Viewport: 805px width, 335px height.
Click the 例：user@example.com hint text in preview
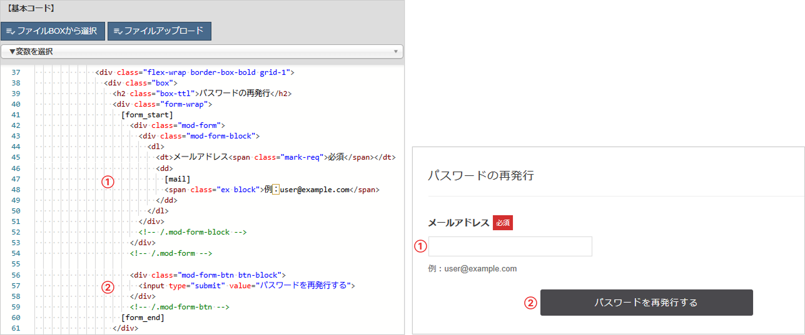point(472,269)
